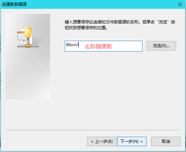Screen dimensions: 186x152
Task: Cancel the wizard with 取消 button
Action: coord(166,141)
